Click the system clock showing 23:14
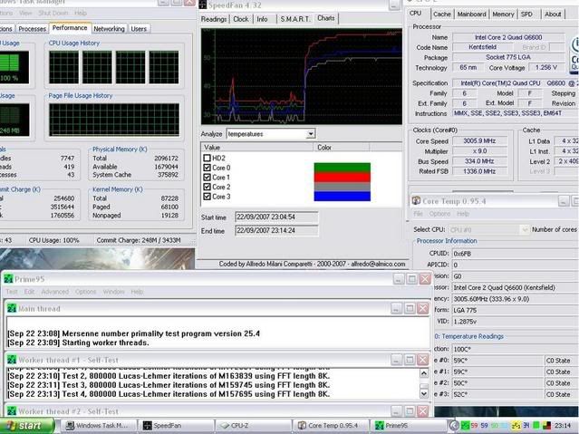Image resolution: width=579 pixels, height=434 pixels. coord(563,426)
